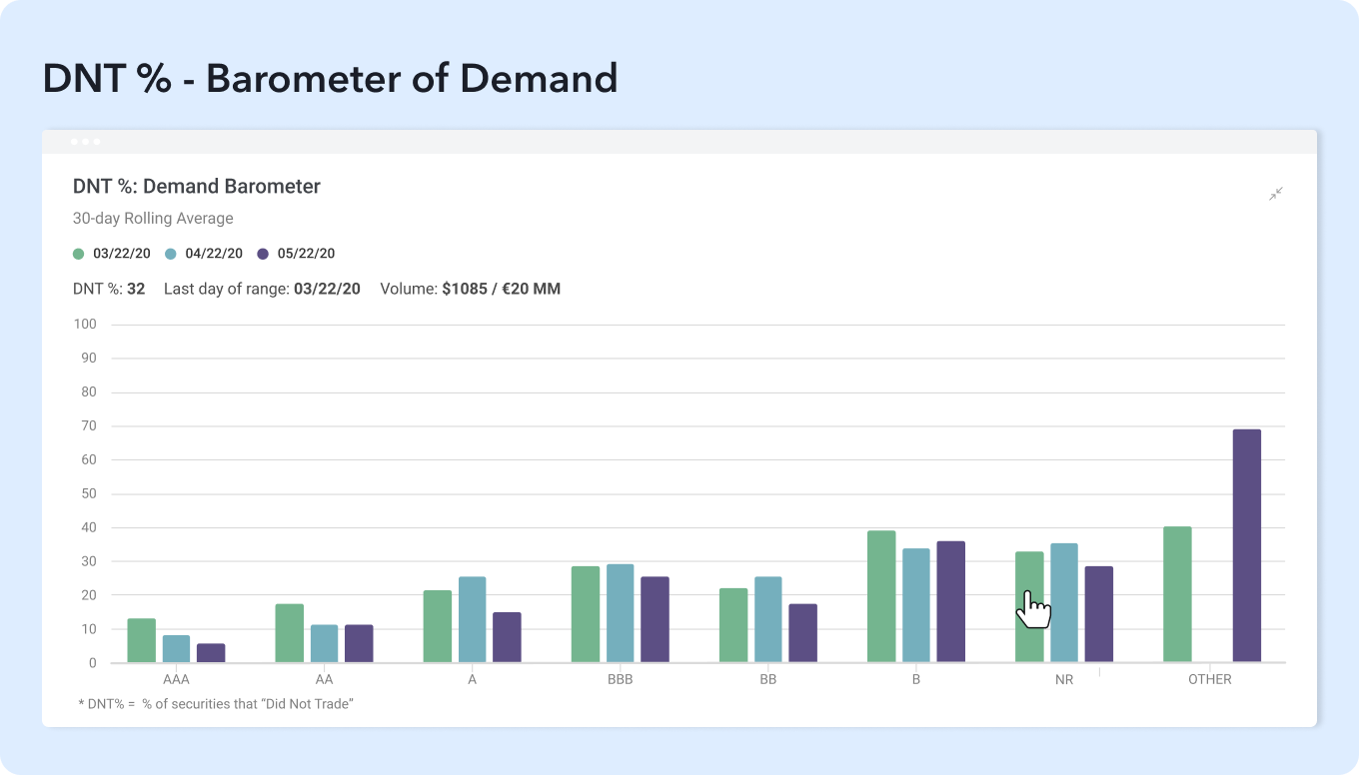This screenshot has height=775, width=1359.
Task: Click the green B bar
Action: tap(881, 596)
